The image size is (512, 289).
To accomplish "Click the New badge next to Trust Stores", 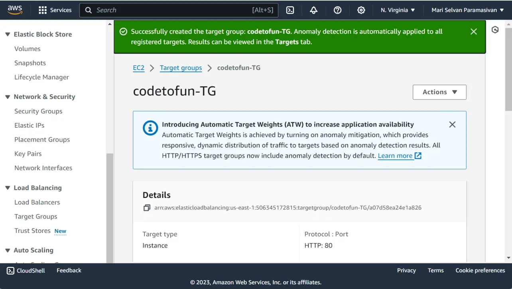I will tap(60, 231).
